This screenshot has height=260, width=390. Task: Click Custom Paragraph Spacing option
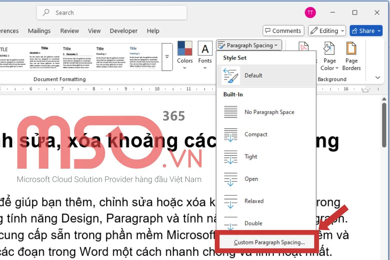coord(269,242)
